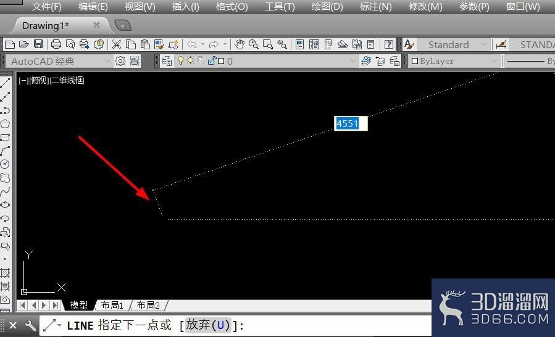The height and width of the screenshot is (337, 555).
Task: Open Text Style icon next to Standard
Action: [x=409, y=44]
